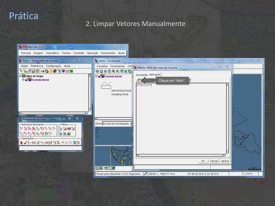Click the query text area with [???] == [???]
This screenshot has height=206, width=275.
[x=181, y=119]
